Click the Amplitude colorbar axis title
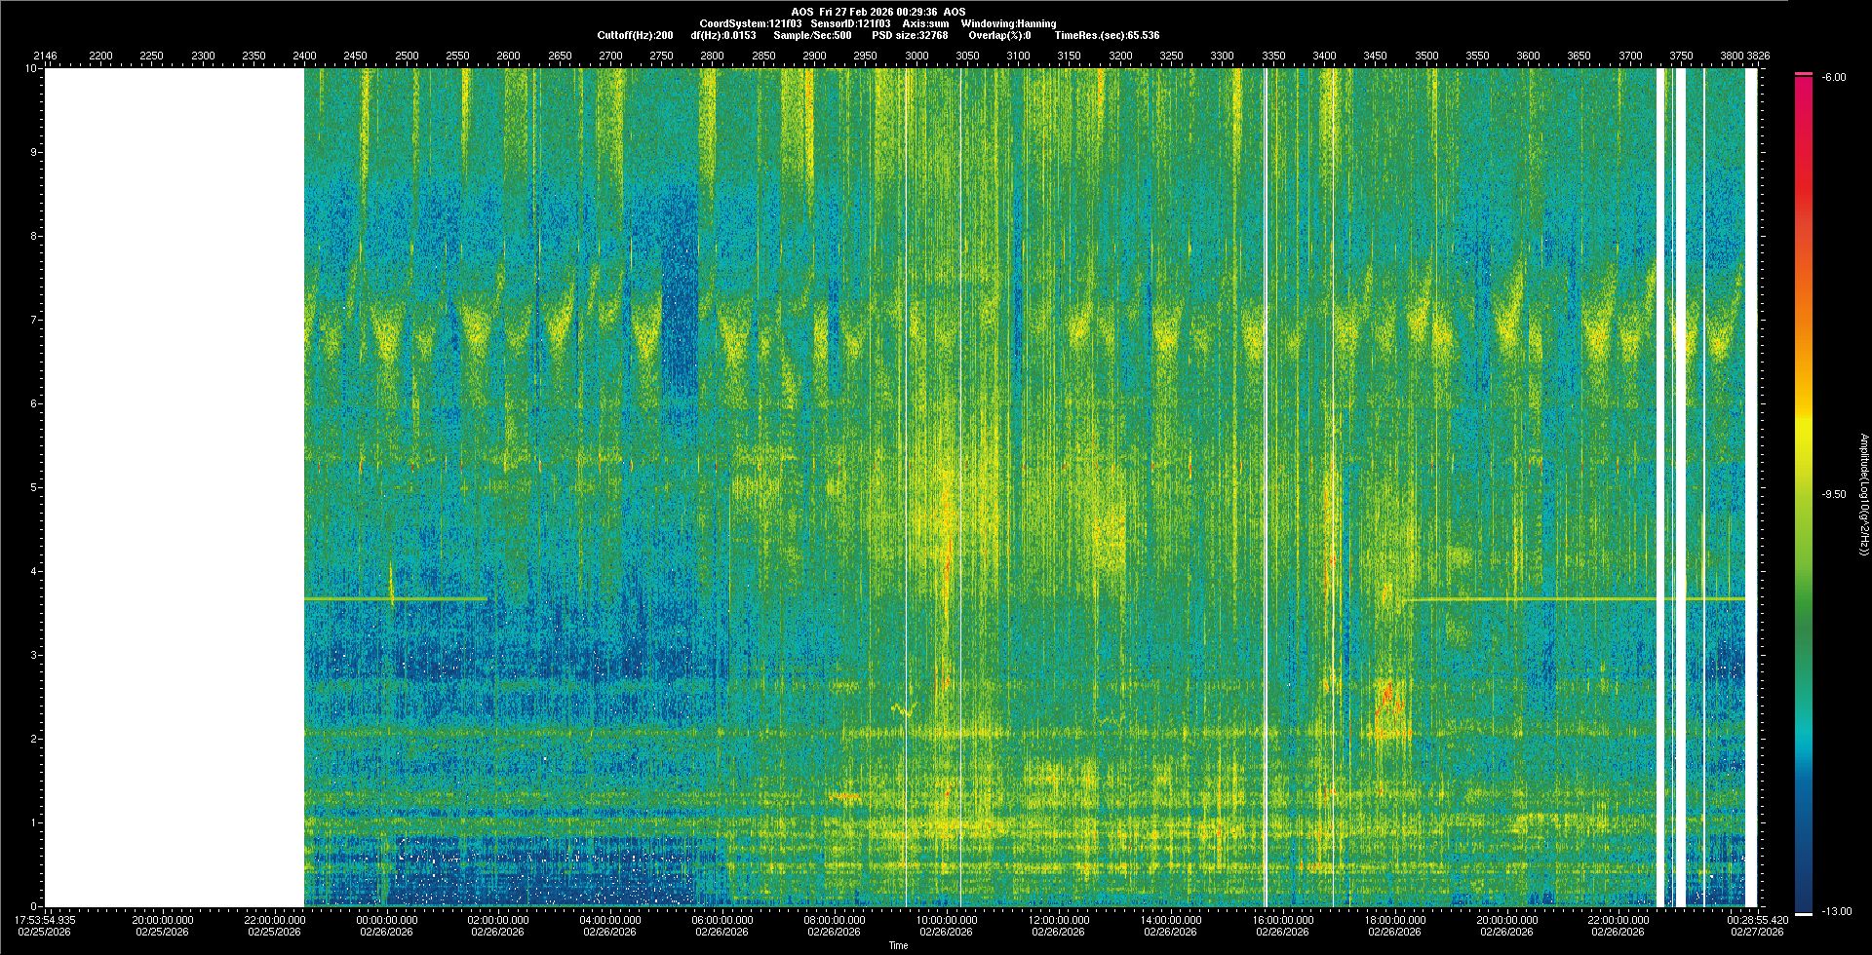 tap(1861, 495)
